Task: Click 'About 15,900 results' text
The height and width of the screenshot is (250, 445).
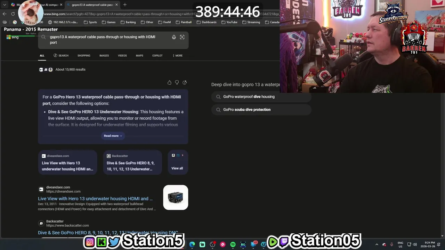Action: [70, 69]
